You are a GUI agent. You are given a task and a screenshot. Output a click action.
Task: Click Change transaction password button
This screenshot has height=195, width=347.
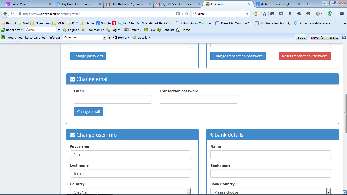pyautogui.click(x=238, y=56)
